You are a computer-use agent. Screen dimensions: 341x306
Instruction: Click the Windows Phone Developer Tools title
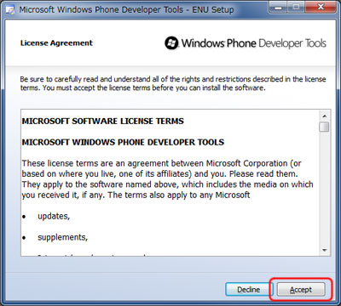[254, 43]
